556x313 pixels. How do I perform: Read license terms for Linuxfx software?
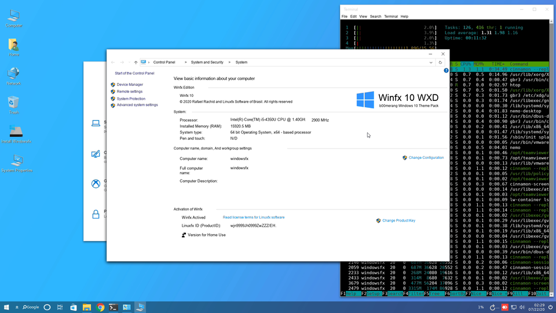click(x=254, y=217)
